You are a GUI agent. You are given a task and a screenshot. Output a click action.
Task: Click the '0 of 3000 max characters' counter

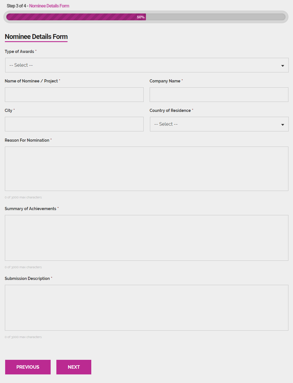[x=23, y=197]
